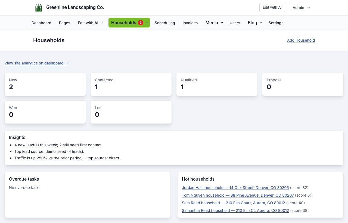The image size is (348, 223).
Task: Go to the Dashboard nav item
Action: (x=41, y=23)
